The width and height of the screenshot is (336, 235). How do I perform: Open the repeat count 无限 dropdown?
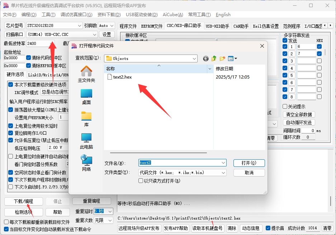[x=110, y=220]
